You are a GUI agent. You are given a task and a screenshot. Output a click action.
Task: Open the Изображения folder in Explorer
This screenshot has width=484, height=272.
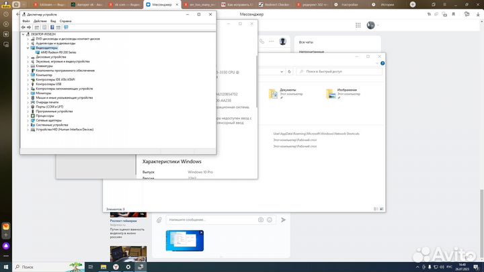(344, 94)
